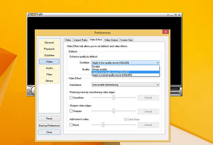This screenshot has height=145, width=213.
Task: Click the 'Condition:' label
Action: click(x=84, y=62)
